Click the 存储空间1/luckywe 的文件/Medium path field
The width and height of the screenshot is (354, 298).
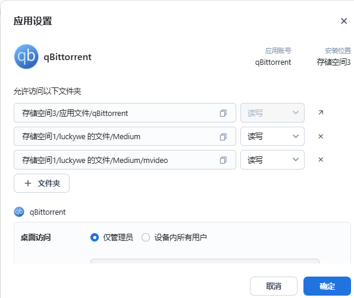[125, 136]
